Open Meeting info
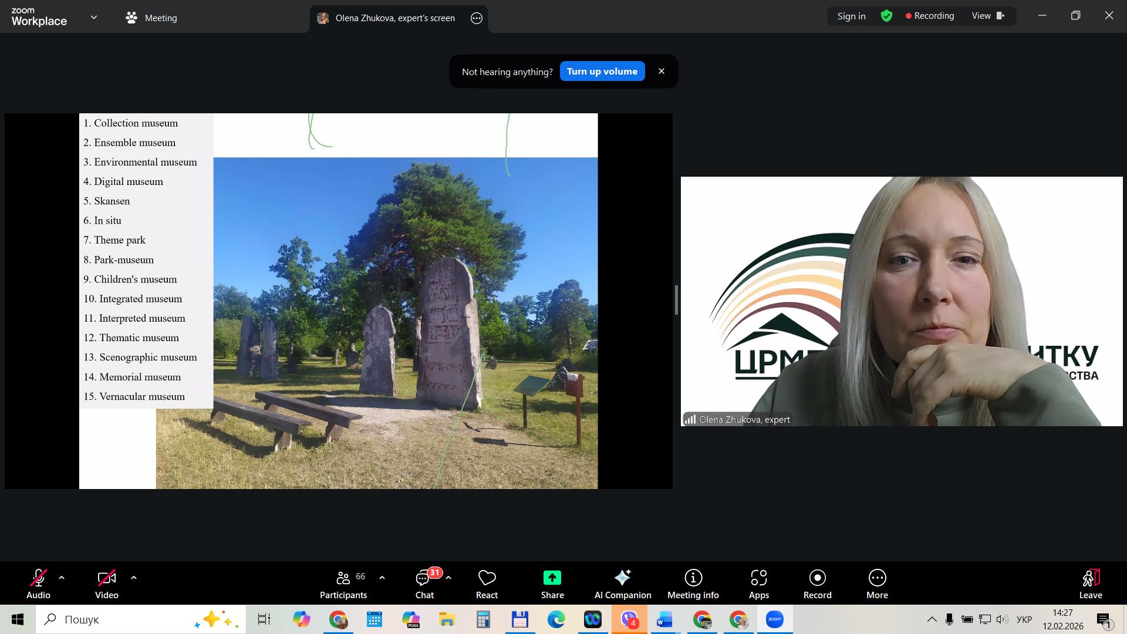This screenshot has height=634, width=1127. coord(693,584)
